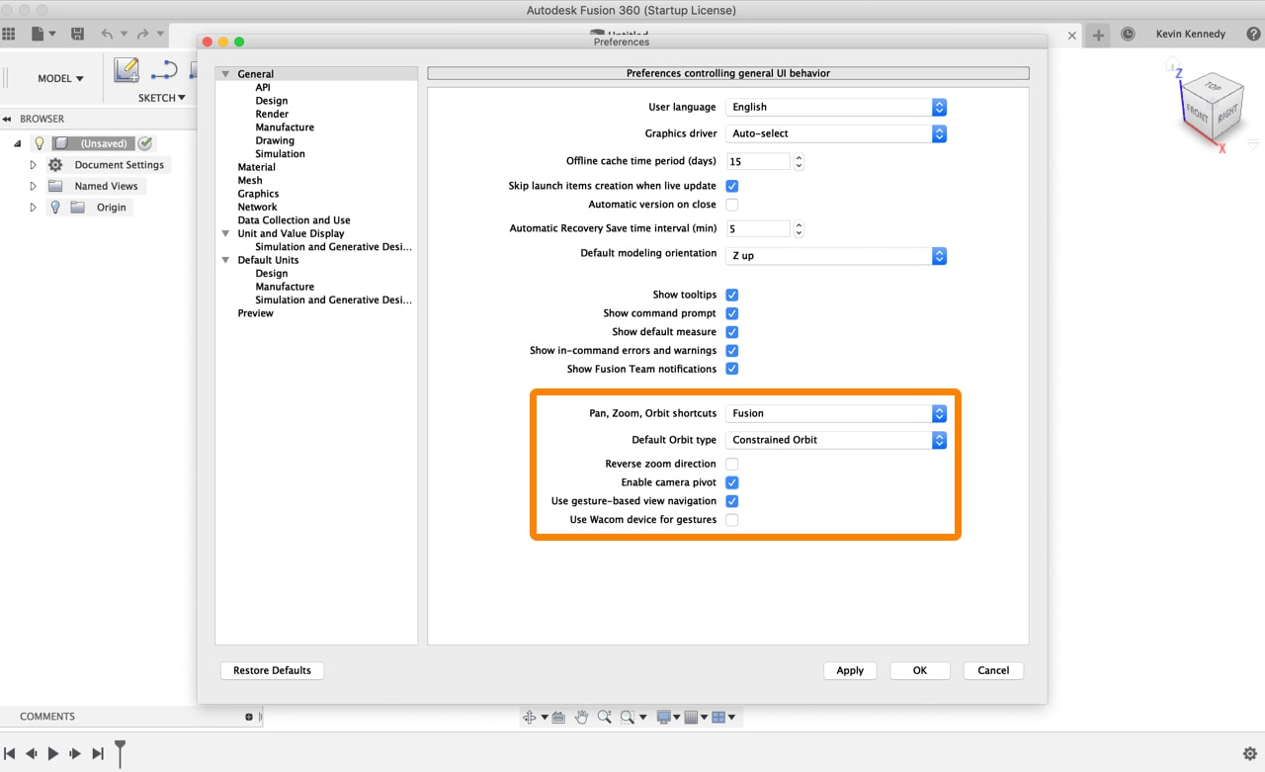This screenshot has height=772, width=1265.
Task: Click the Look At tool icon
Action: (558, 717)
